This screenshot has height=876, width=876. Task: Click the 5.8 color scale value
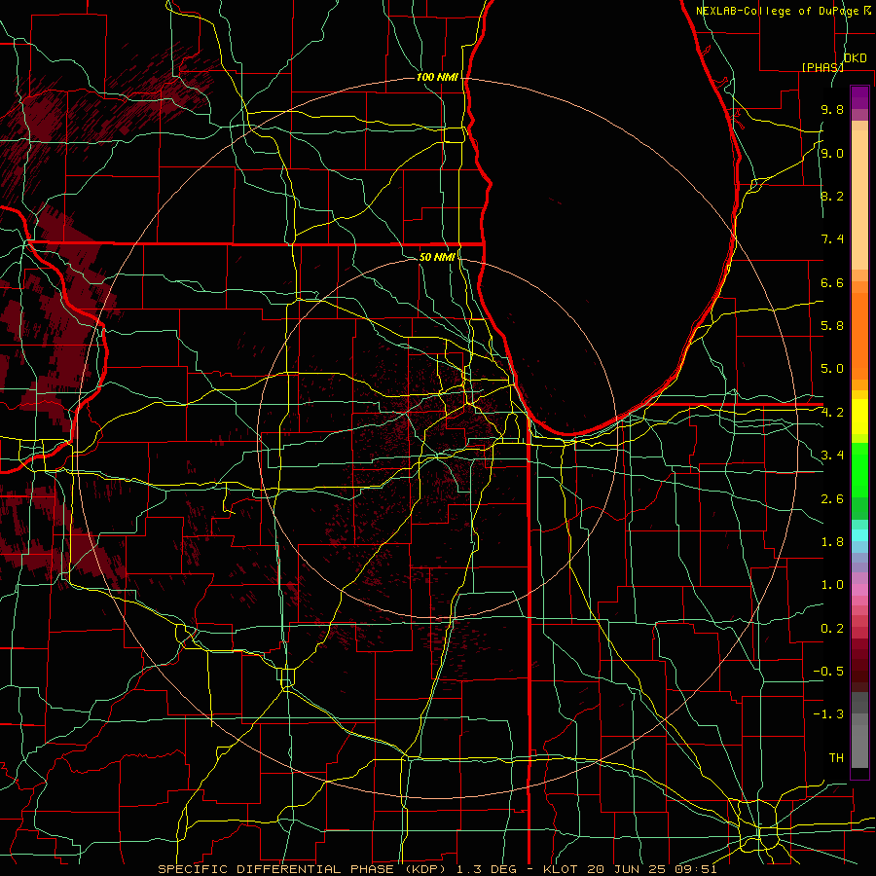pyautogui.click(x=832, y=326)
